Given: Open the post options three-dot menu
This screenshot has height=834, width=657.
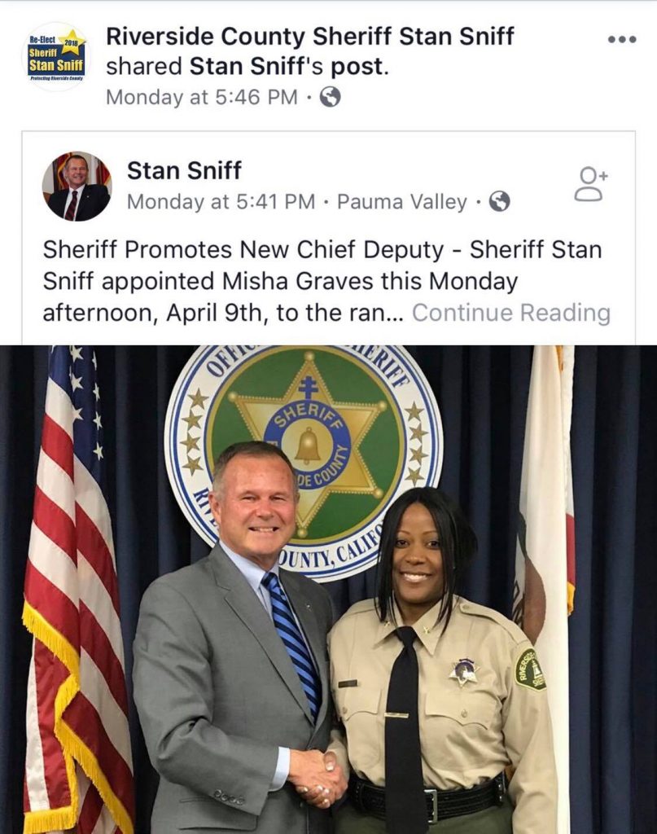Looking at the screenshot, I should tap(621, 40).
